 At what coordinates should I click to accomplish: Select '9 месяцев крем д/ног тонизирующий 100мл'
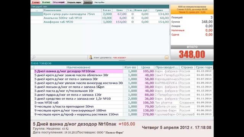(x=122, y=110)
